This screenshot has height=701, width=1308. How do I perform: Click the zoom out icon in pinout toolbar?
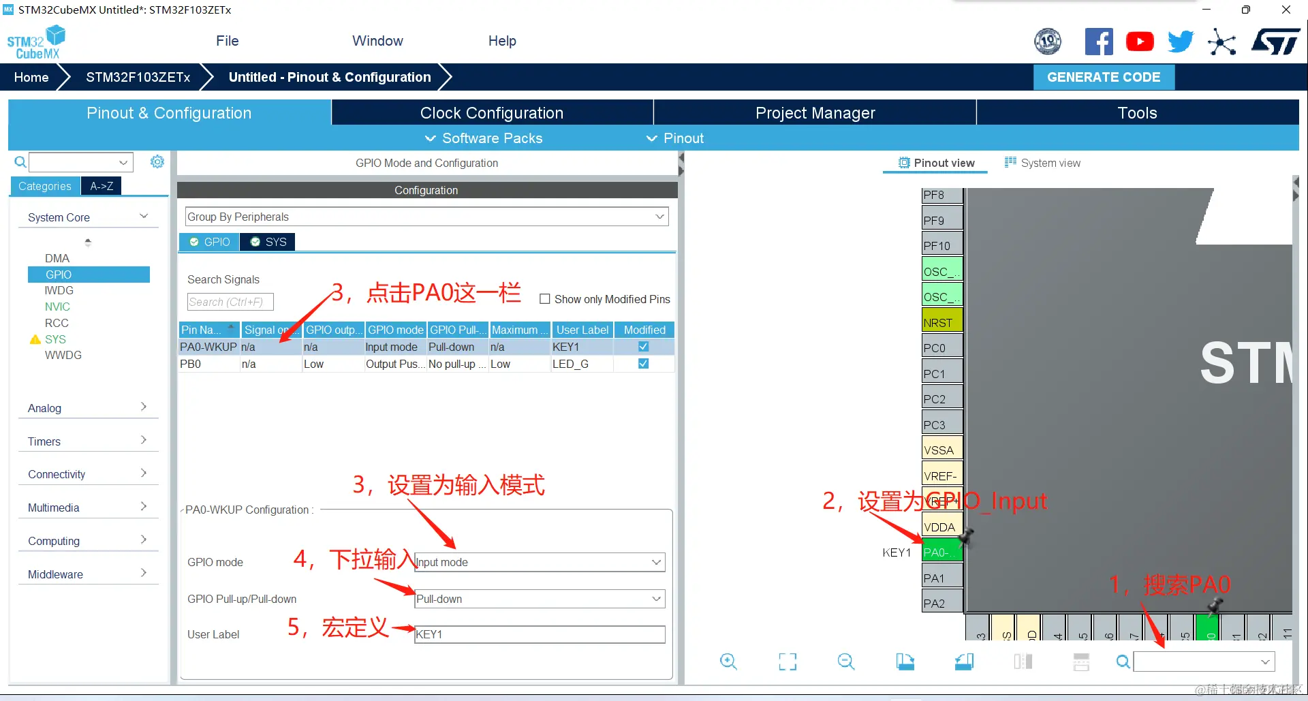[x=846, y=661]
